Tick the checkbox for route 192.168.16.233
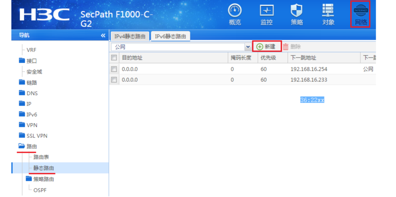This screenshot has height=197, width=396. (114, 80)
